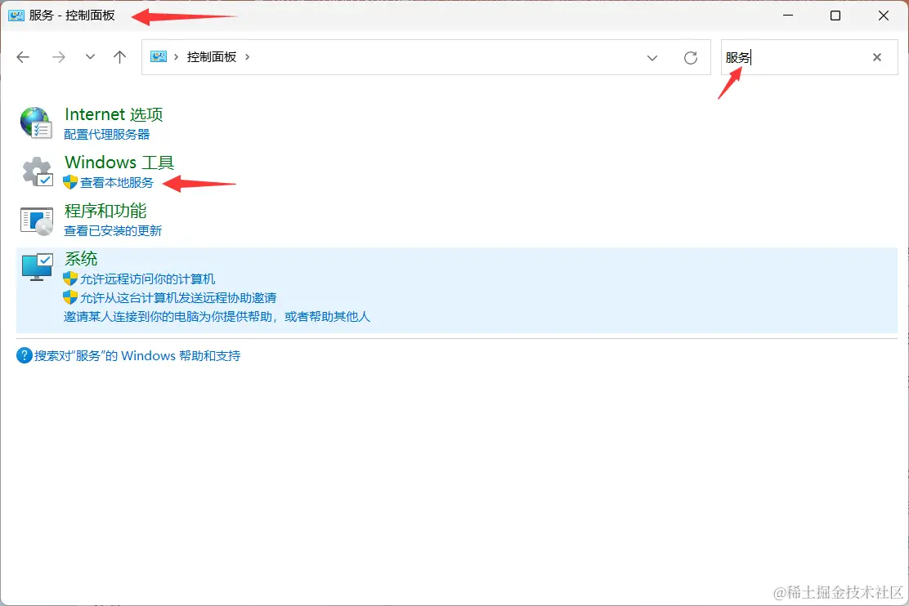Click the up-one-level arrow icon

[x=119, y=57]
